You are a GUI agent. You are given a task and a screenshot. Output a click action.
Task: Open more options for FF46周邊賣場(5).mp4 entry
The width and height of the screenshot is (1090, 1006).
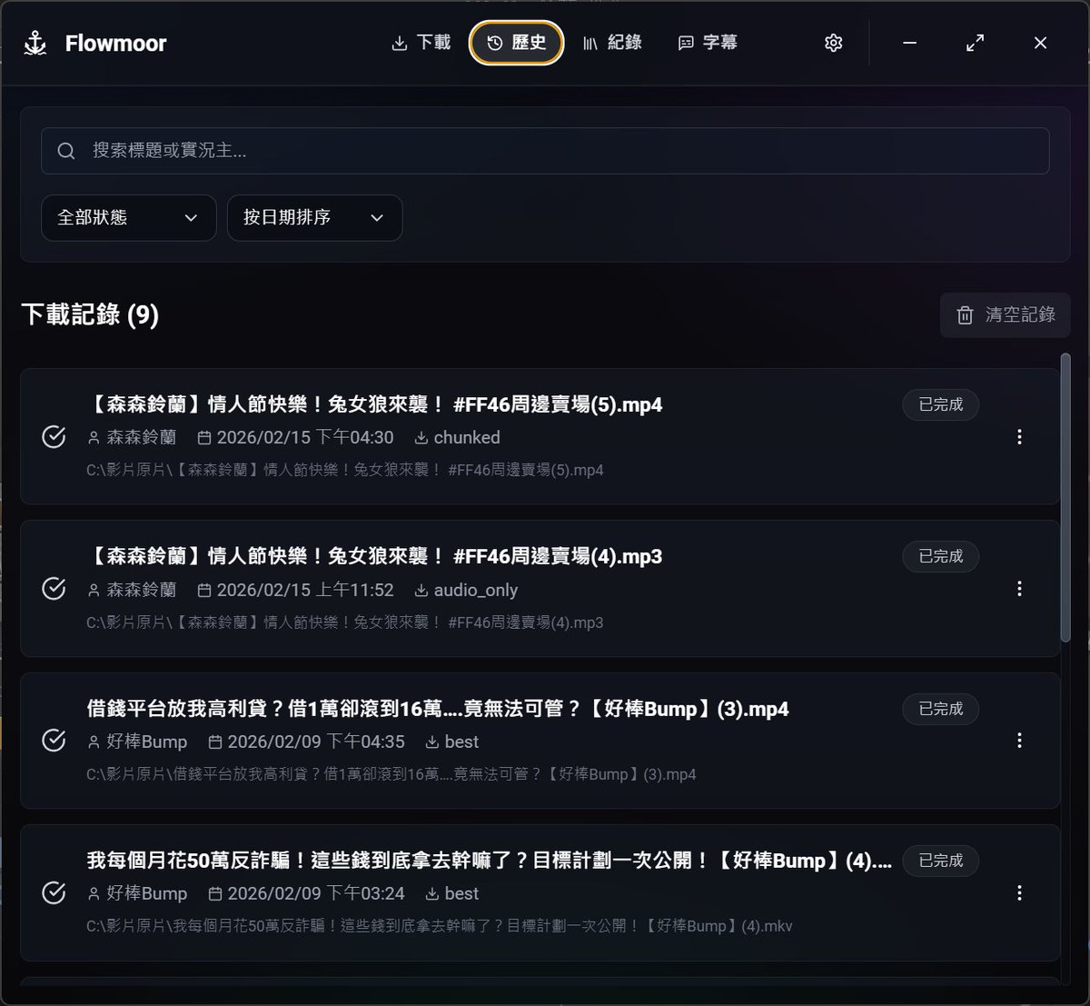(1019, 437)
